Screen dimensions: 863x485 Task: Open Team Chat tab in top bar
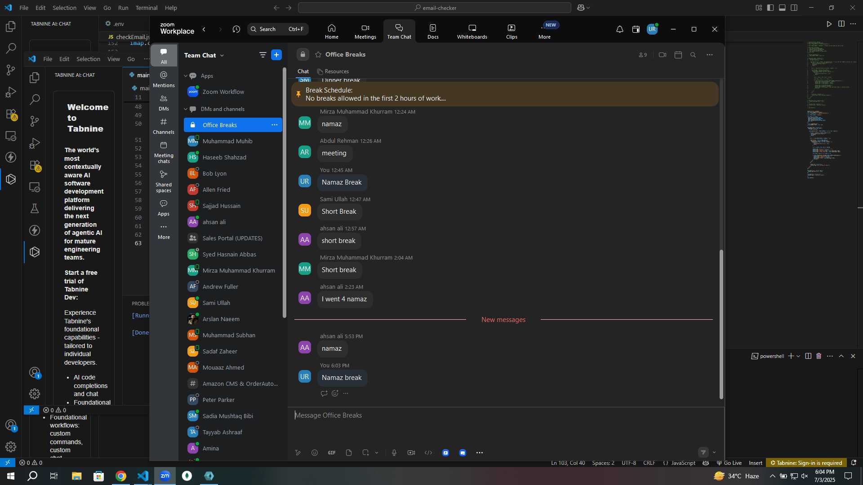[399, 31]
